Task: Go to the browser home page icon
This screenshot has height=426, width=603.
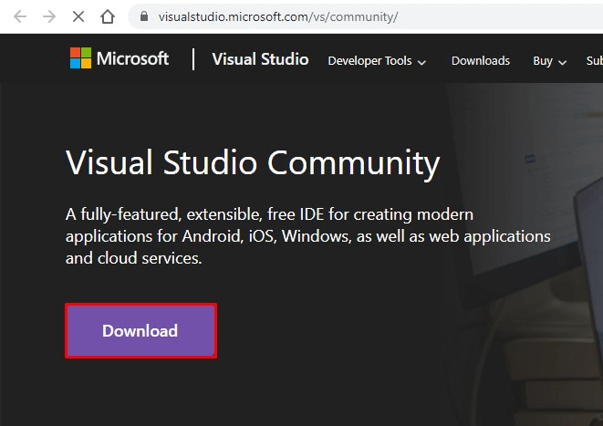Action: click(x=108, y=16)
